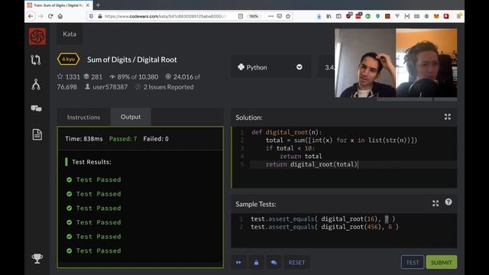Click the collections icon showing 281
The height and width of the screenshot is (275, 489).
click(x=86, y=76)
